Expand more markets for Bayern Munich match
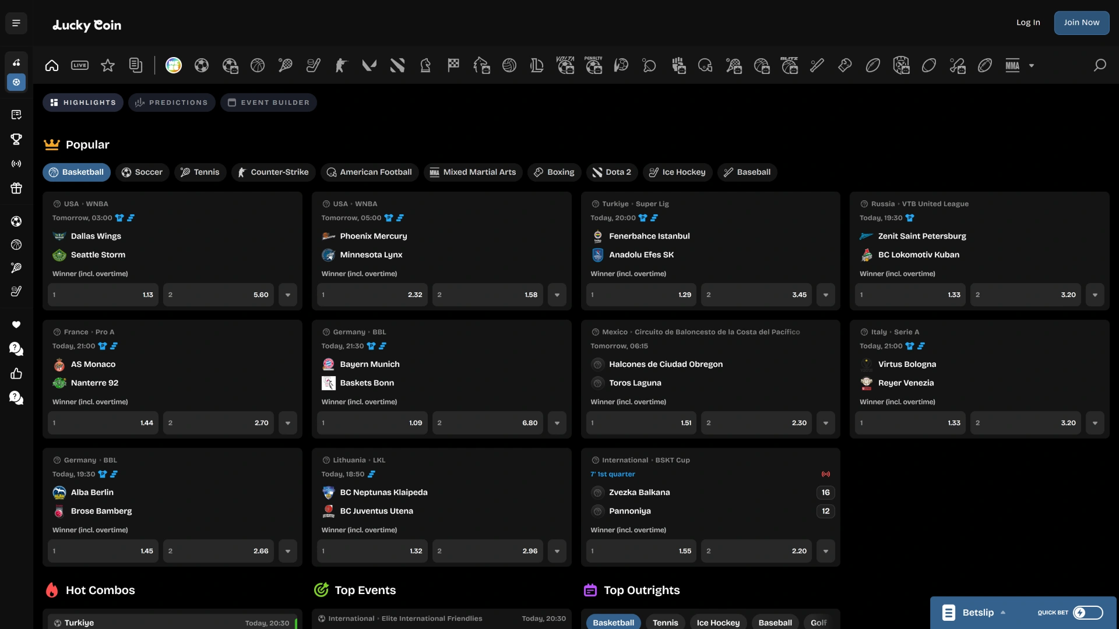This screenshot has width=1119, height=629. click(x=557, y=423)
